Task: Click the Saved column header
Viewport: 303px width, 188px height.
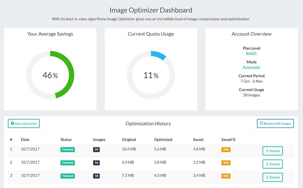Action: click(198, 139)
